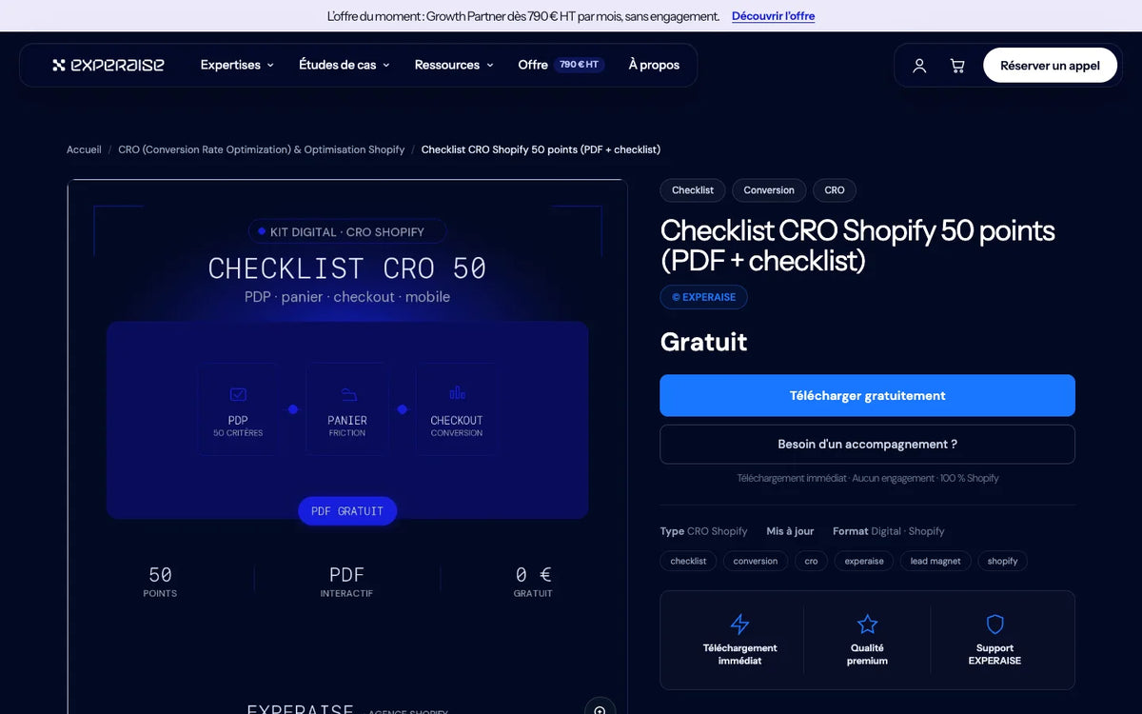
Task: Click the Téléchargement immédiat · Aucun engagement note
Action: [867, 478]
